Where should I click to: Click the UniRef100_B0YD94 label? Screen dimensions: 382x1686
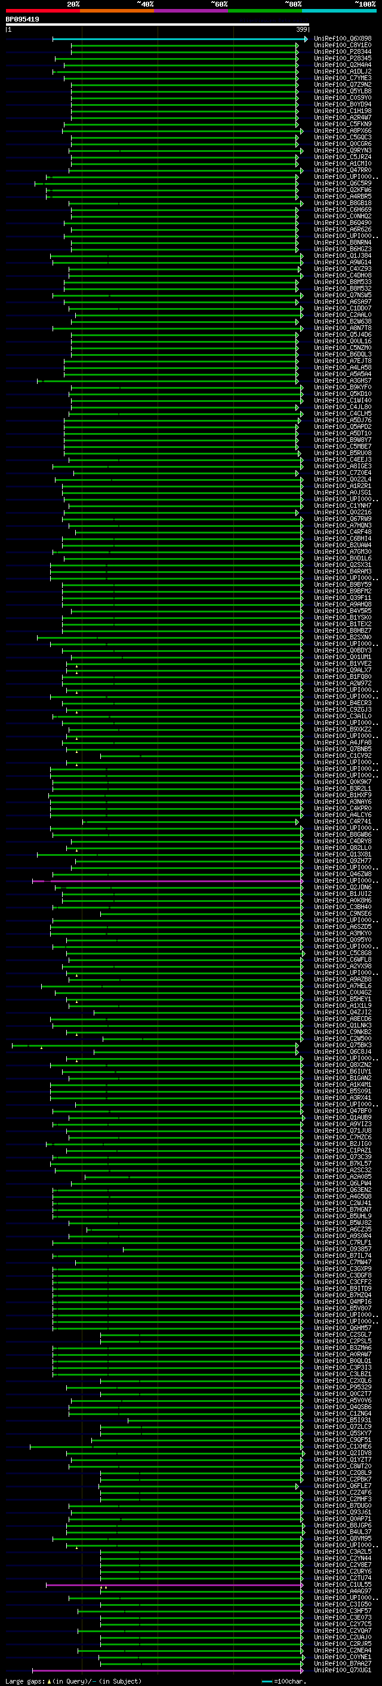pos(343,104)
